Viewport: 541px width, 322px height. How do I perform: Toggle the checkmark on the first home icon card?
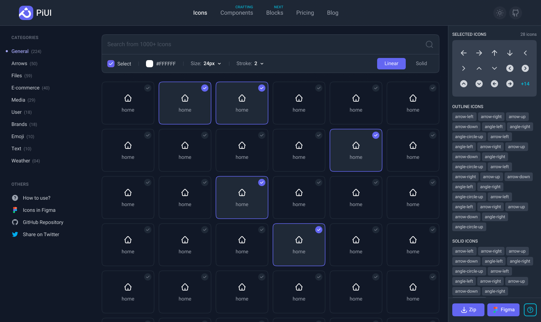[148, 88]
